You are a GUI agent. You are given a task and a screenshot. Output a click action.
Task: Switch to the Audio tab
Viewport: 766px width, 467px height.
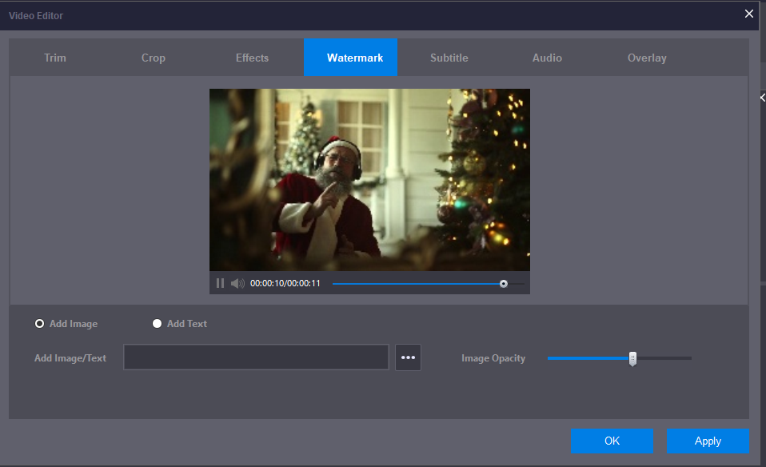547,58
